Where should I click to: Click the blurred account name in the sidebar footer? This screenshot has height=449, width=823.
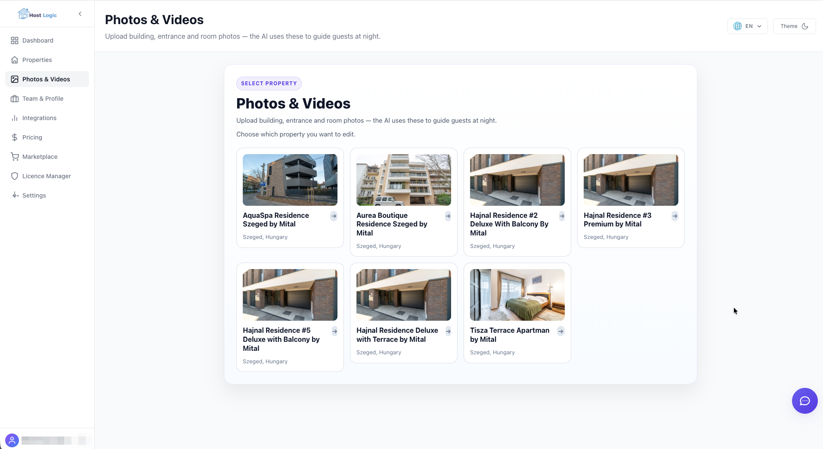[57, 440]
